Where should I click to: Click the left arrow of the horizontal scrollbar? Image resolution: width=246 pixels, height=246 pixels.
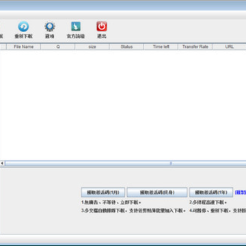pyautogui.click(x=2, y=163)
